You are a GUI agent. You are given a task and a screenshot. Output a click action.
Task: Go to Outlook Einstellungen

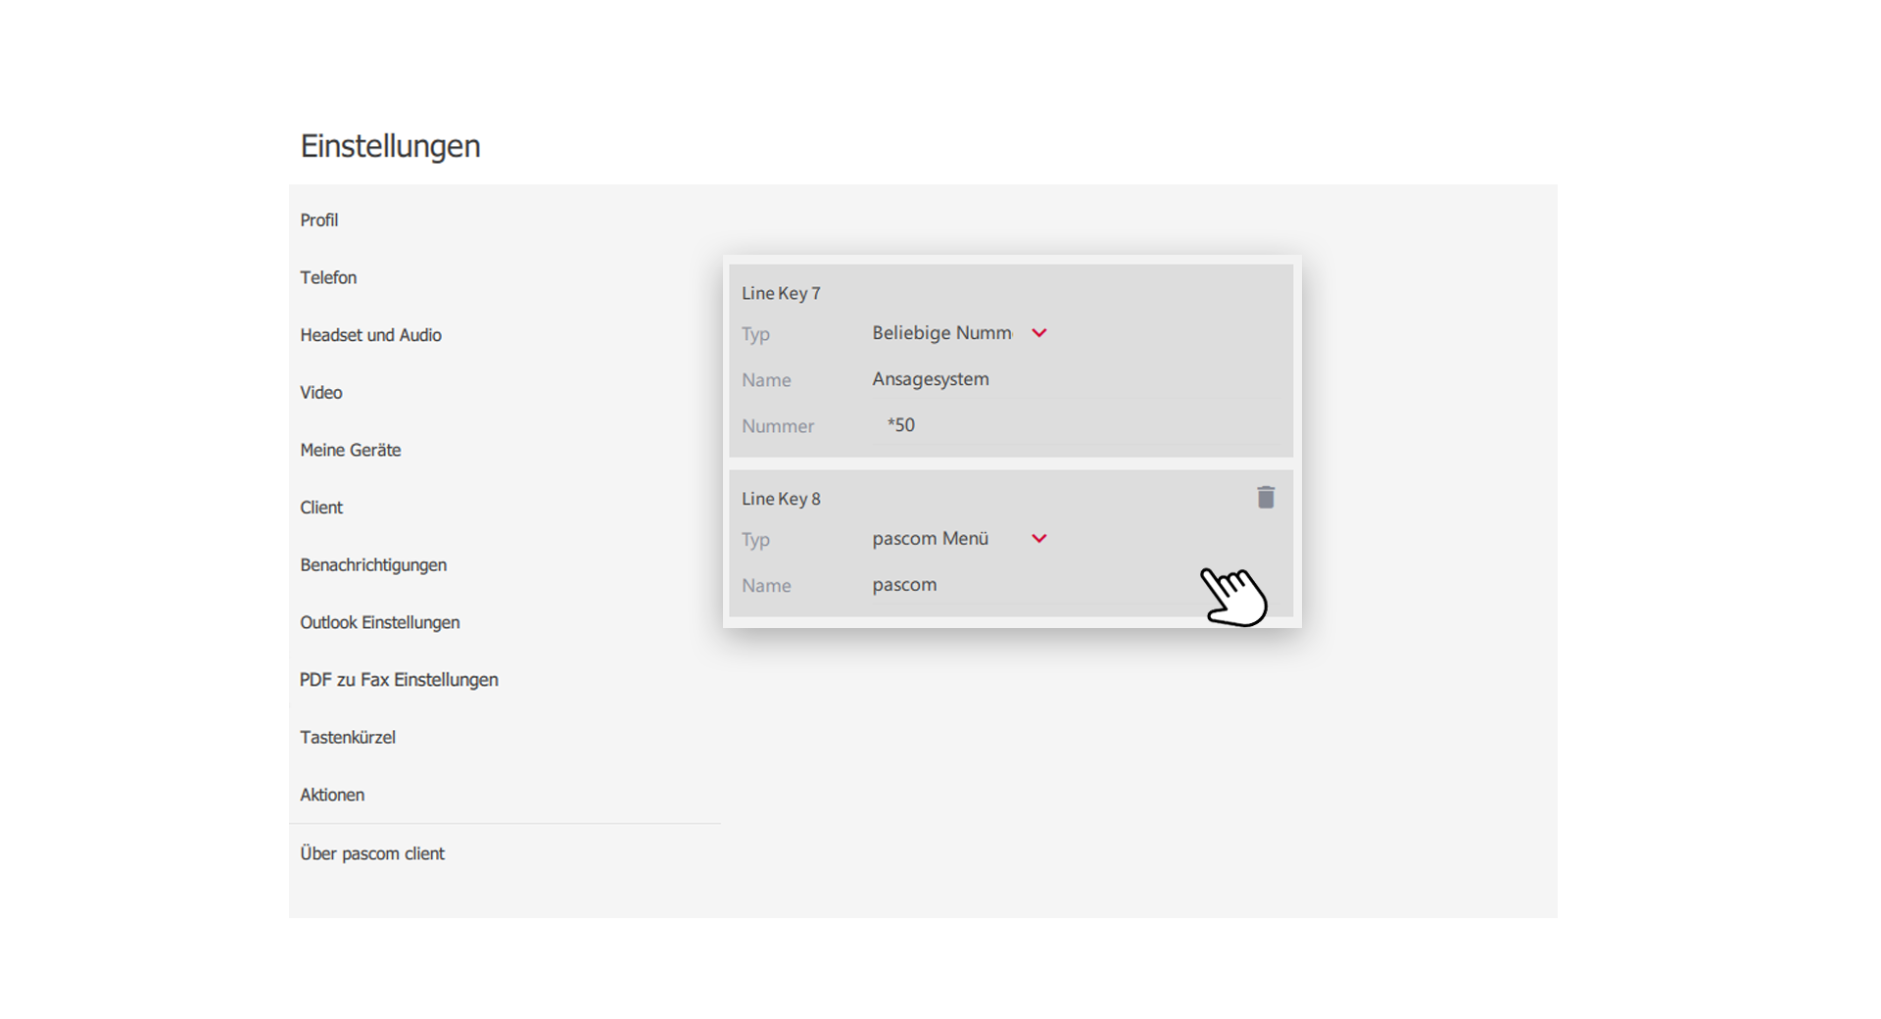[x=380, y=623]
